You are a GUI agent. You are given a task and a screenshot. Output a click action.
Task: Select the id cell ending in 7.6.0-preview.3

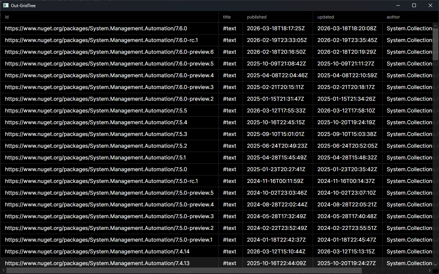[x=109, y=87]
